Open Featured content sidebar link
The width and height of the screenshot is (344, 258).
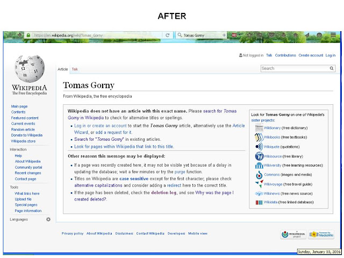tap(25, 118)
